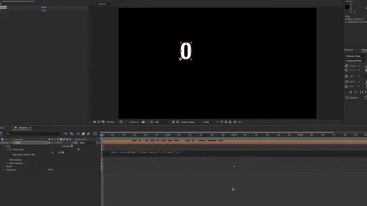Click the timeline layer search field
The height and width of the screenshot is (206, 367).
click(x=33, y=134)
